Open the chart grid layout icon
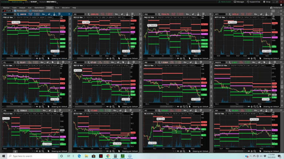The image size is (284, 159). click(x=273, y=11)
